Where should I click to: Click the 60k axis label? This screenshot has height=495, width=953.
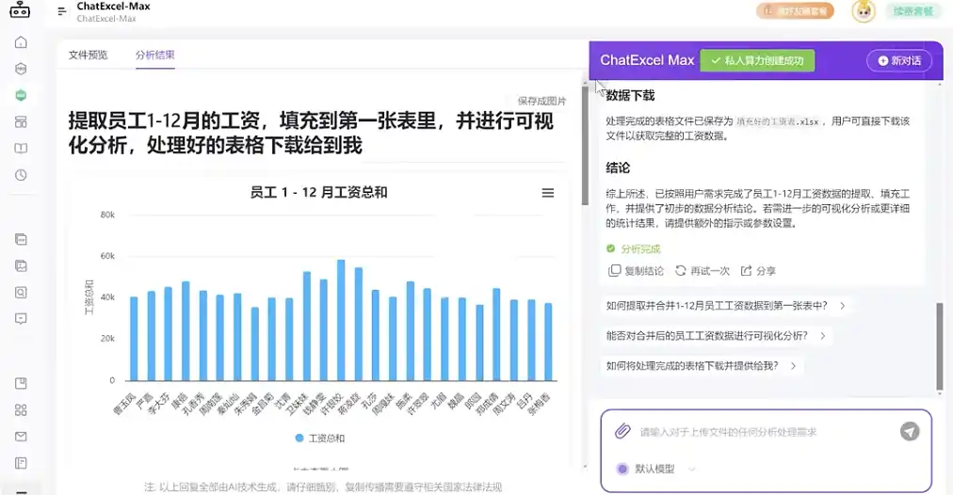(107, 256)
